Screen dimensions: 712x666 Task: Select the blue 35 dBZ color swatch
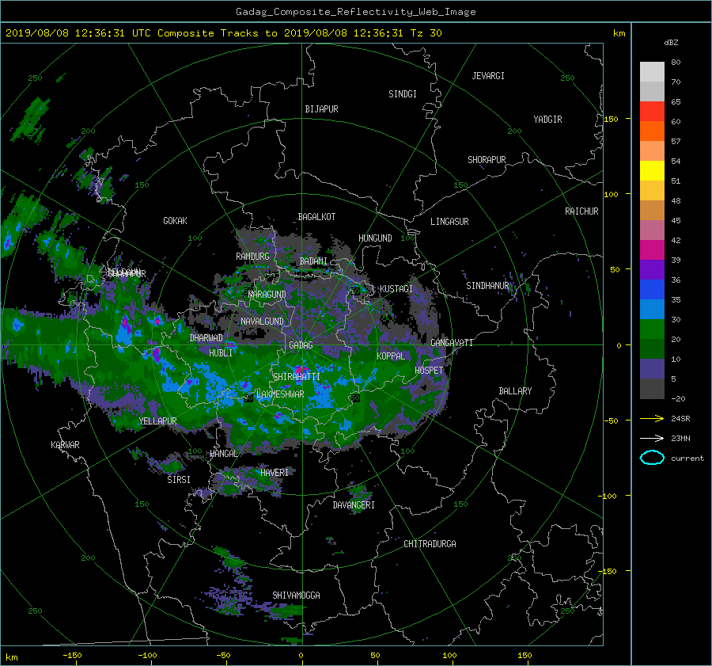click(x=652, y=290)
